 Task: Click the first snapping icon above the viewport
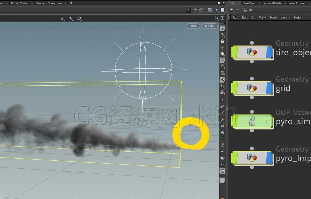click(x=63, y=19)
